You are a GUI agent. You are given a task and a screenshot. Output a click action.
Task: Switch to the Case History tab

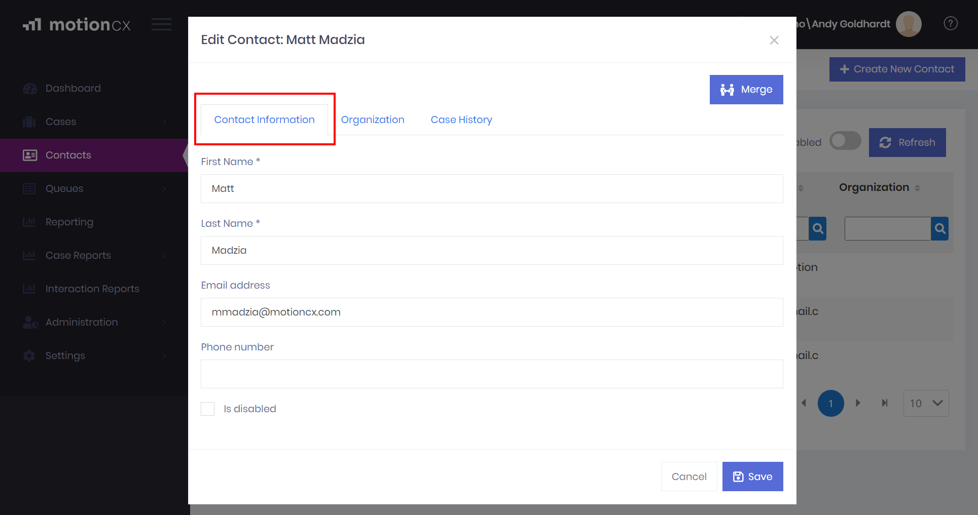(461, 120)
